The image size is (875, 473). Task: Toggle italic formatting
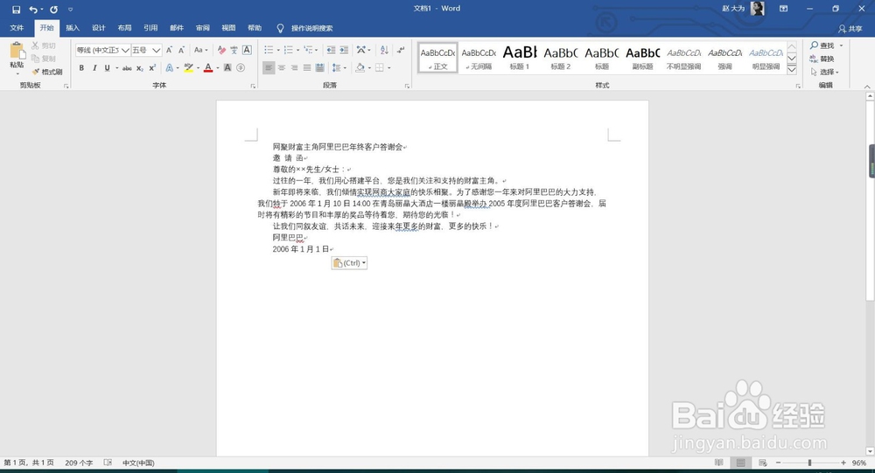click(x=94, y=68)
